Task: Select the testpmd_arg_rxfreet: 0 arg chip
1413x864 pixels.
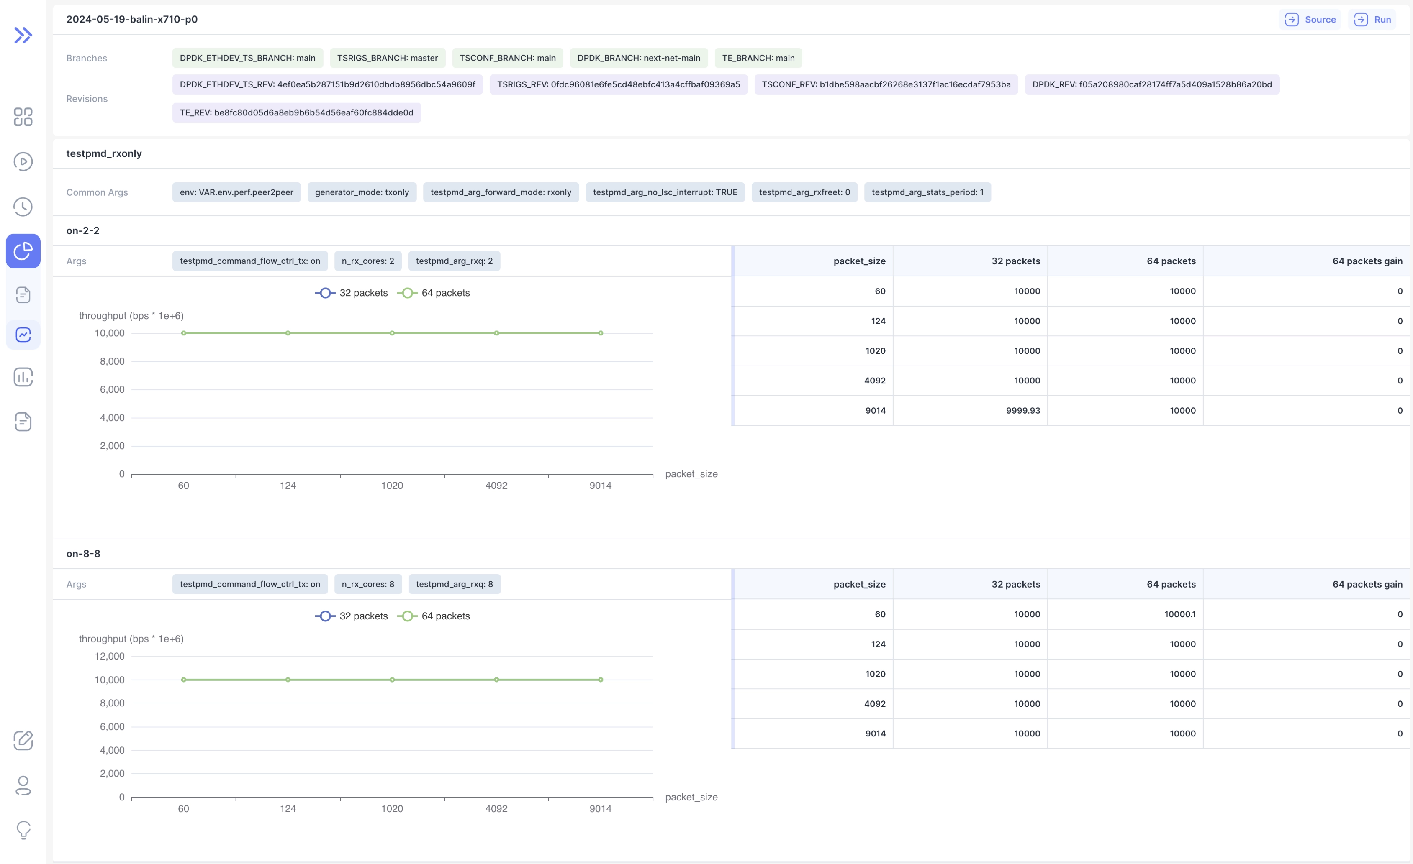Action: pos(804,192)
